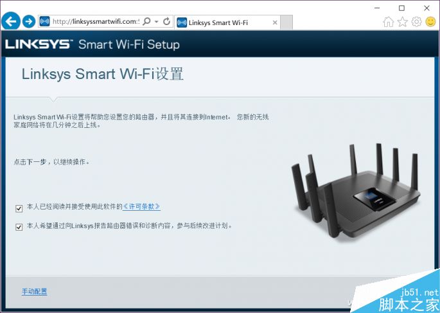
Task: Expand the address bar dropdown arrow
Action: tap(157, 22)
